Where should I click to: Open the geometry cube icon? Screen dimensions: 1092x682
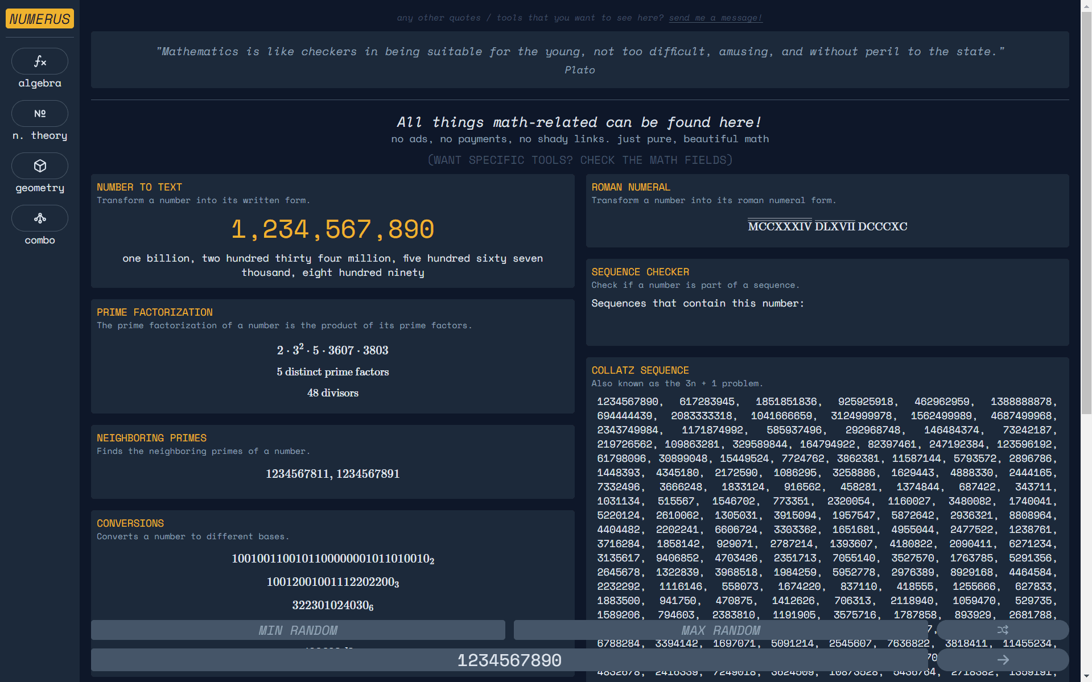tap(40, 166)
